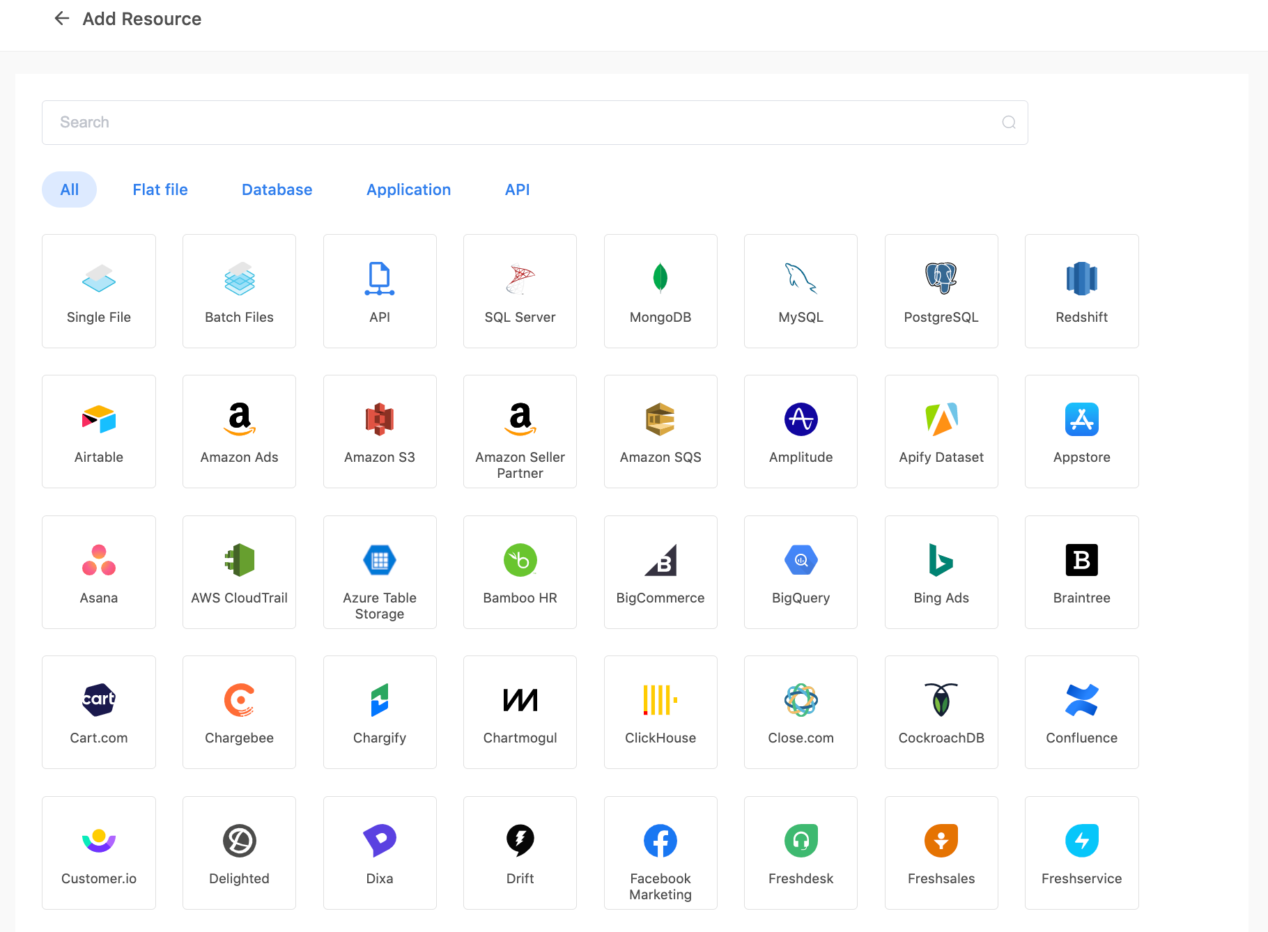Choose the BigCommerce icon
Viewport: 1268px width, 932px height.
(660, 560)
